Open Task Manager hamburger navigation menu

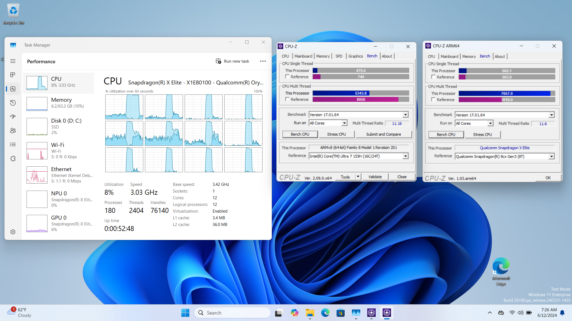13,61
